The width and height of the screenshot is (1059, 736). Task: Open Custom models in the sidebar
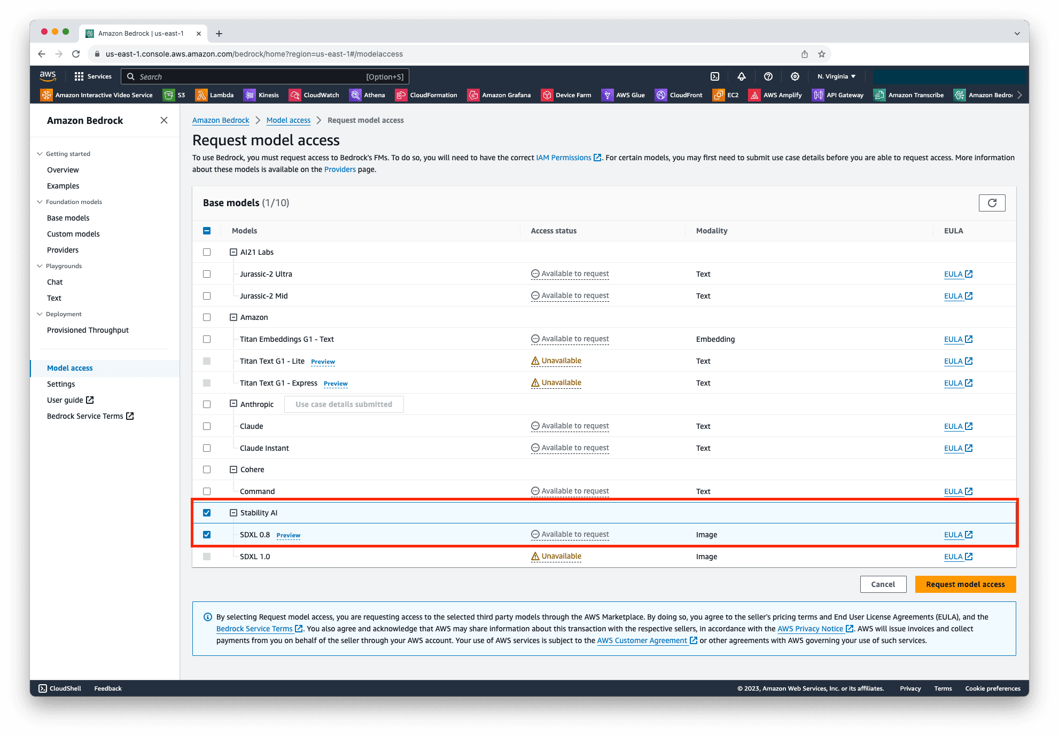point(73,234)
